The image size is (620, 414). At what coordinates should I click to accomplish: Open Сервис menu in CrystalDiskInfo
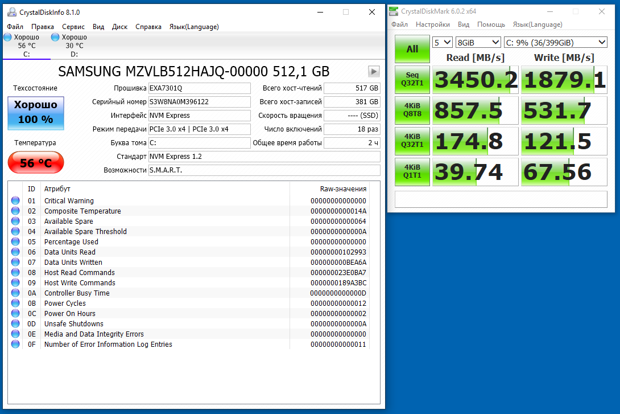click(x=73, y=27)
